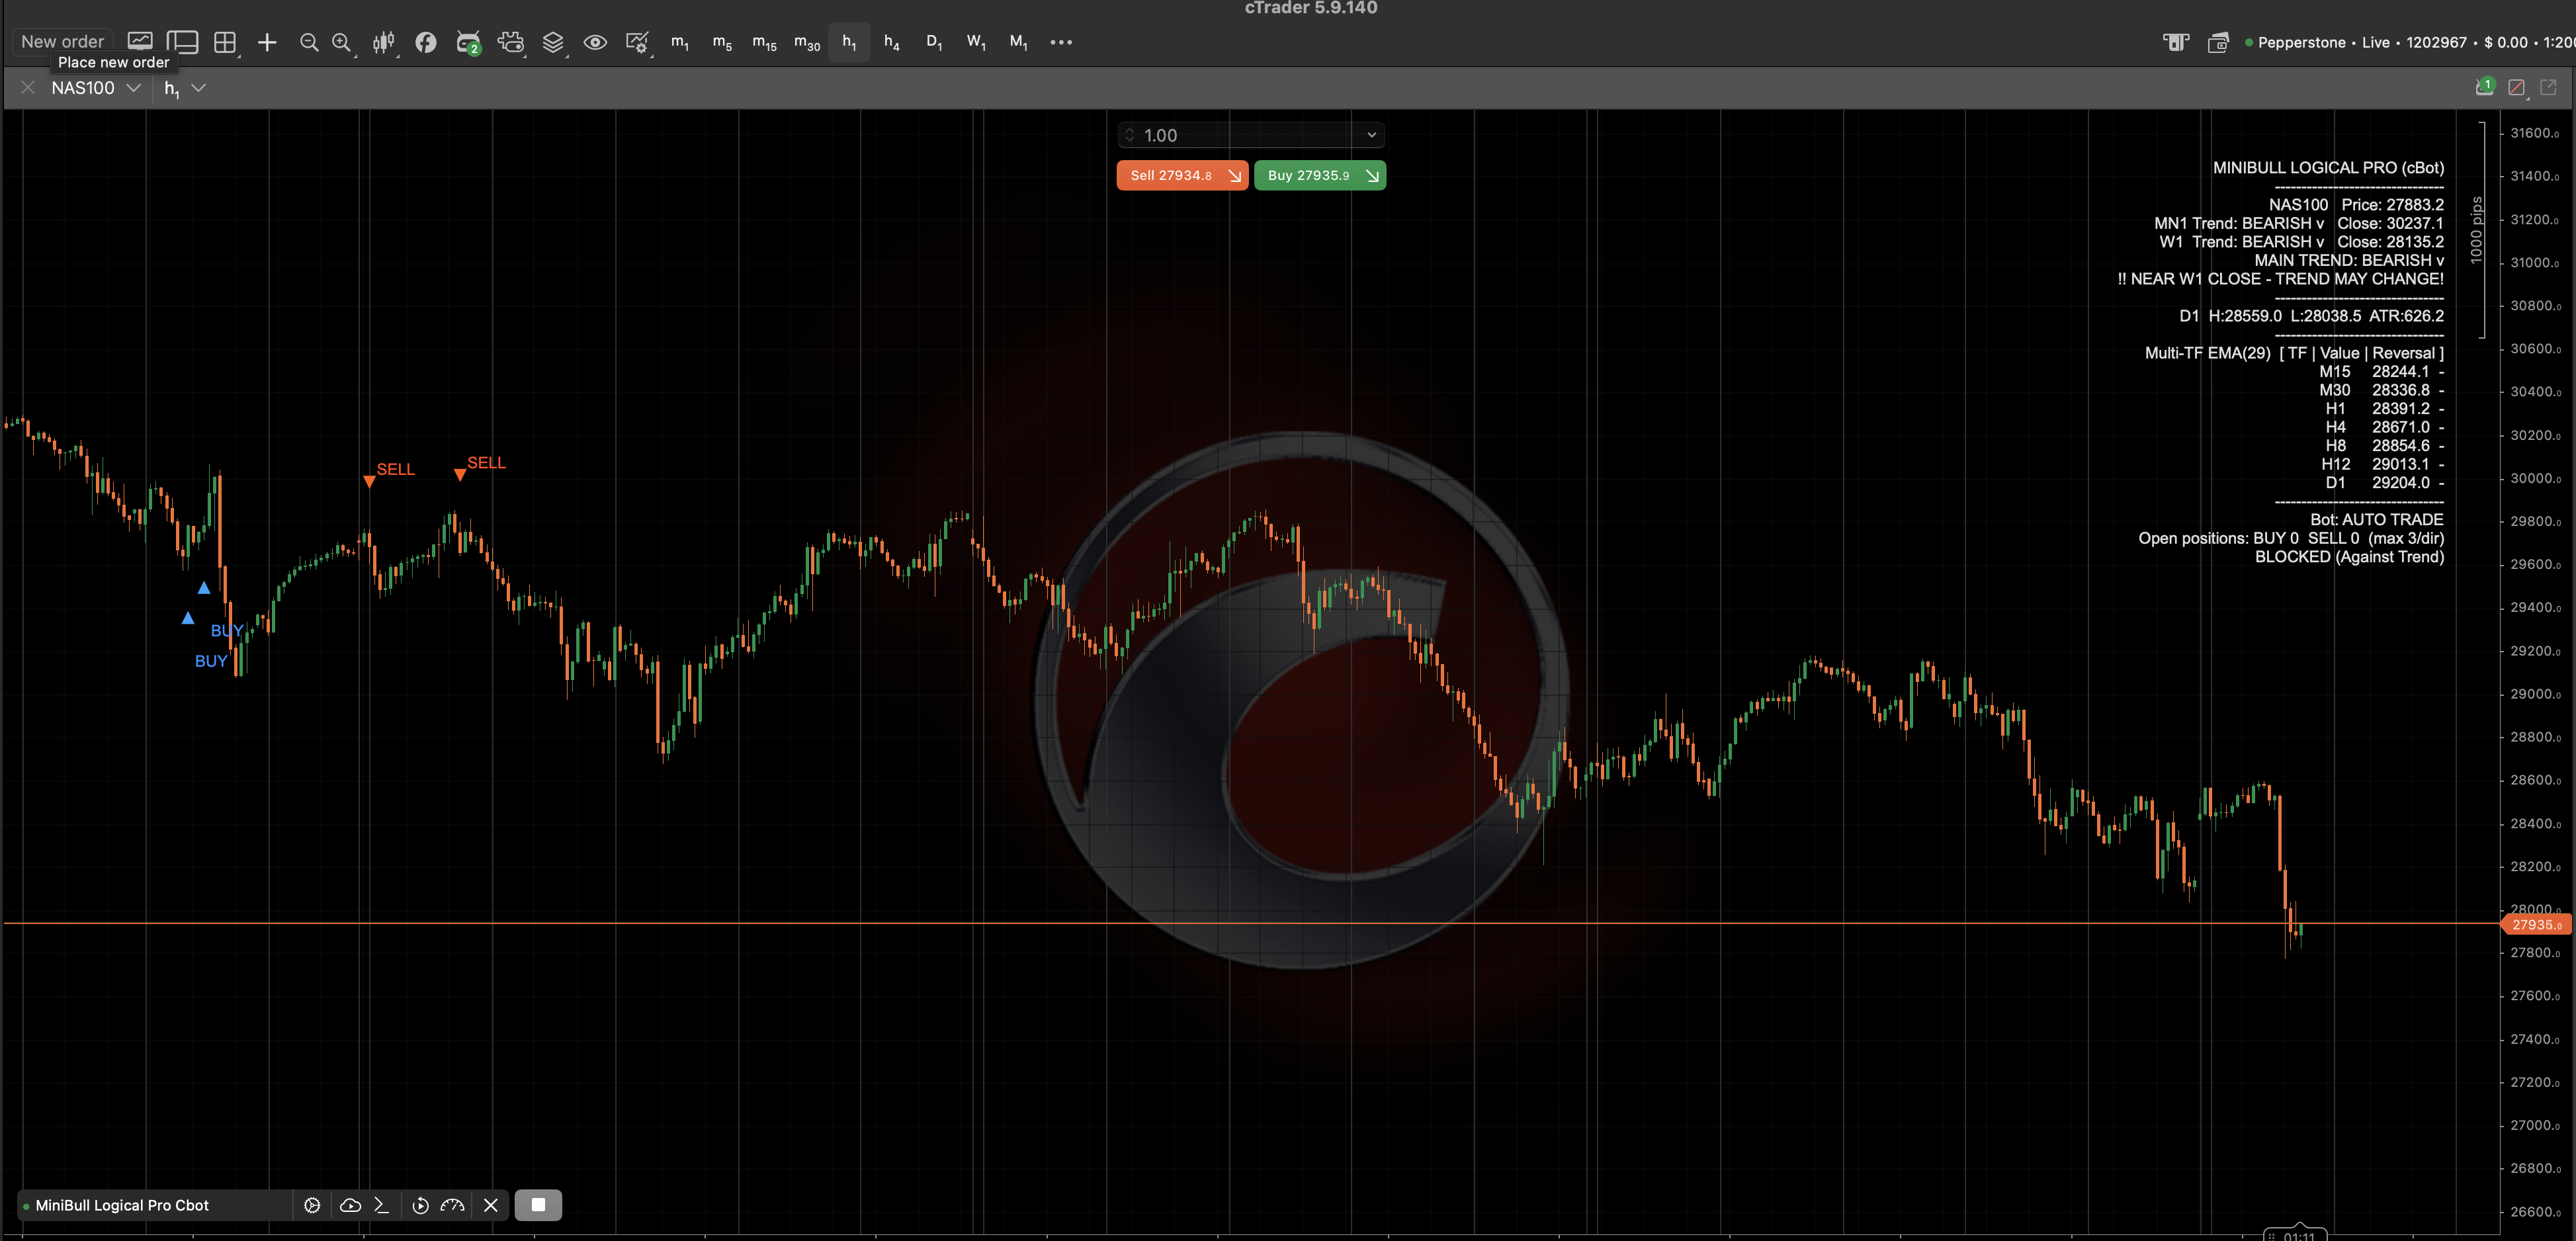Open chart settings gear-chart icon
Image resolution: width=2576 pixels, height=1241 pixels.
click(x=637, y=42)
